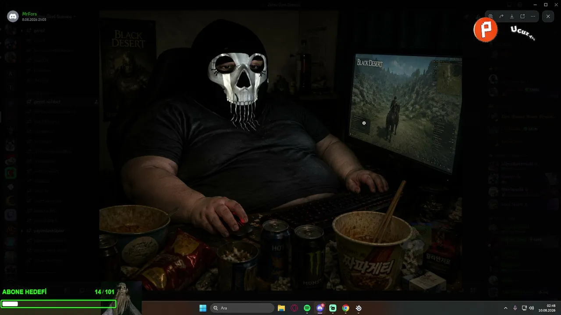The width and height of the screenshot is (561, 315).
Task: Click the microphone tray icon
Action: 515,308
